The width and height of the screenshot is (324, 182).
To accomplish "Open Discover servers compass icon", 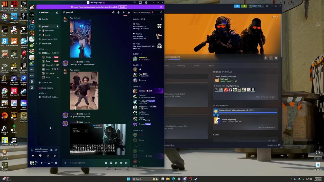I will pos(32,87).
